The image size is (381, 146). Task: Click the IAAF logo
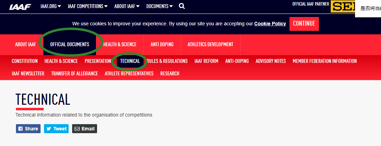(x=20, y=7)
